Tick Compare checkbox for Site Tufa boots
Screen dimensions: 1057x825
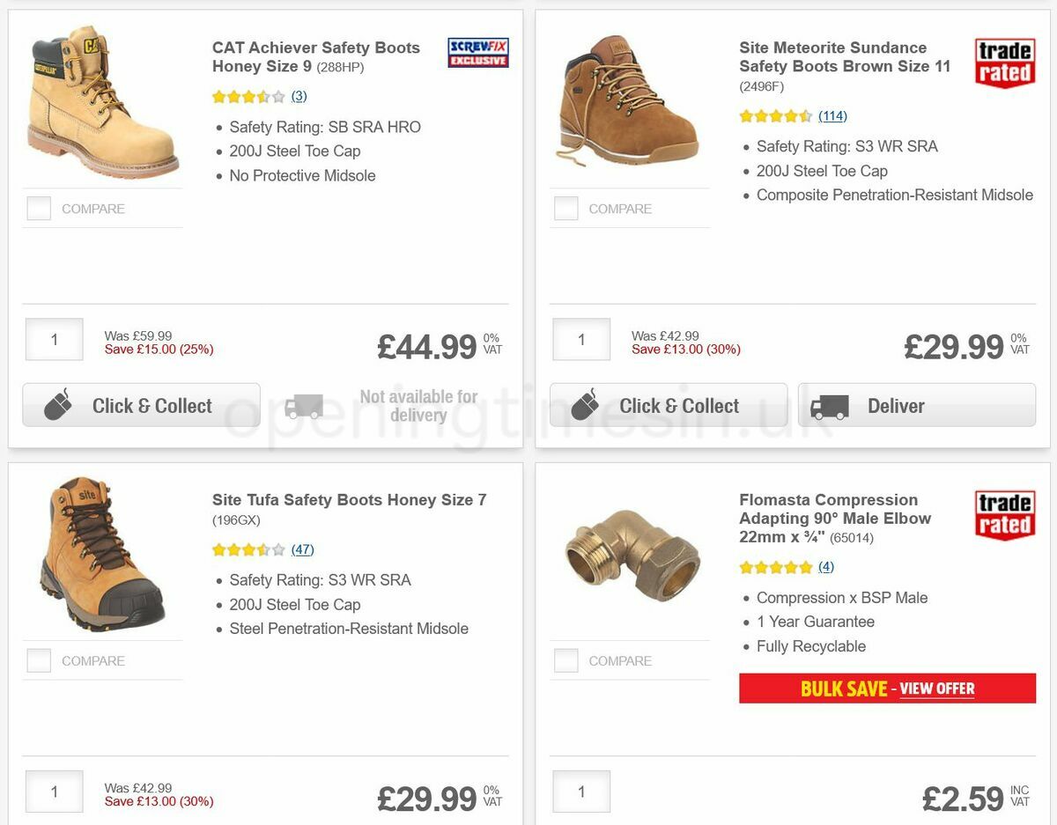pos(39,660)
